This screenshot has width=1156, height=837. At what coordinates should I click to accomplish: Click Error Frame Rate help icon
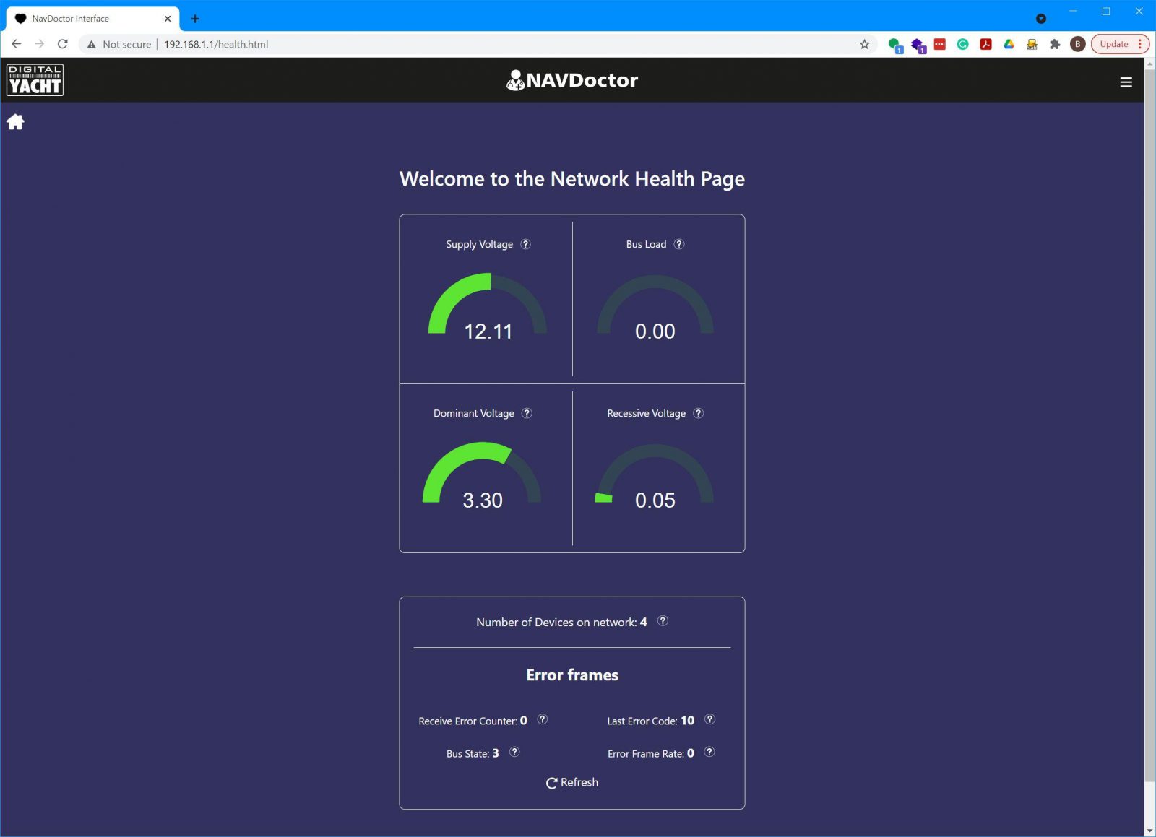pos(709,752)
